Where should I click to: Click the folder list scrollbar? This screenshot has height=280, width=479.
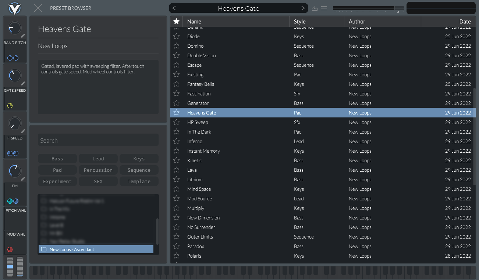[x=157, y=232]
